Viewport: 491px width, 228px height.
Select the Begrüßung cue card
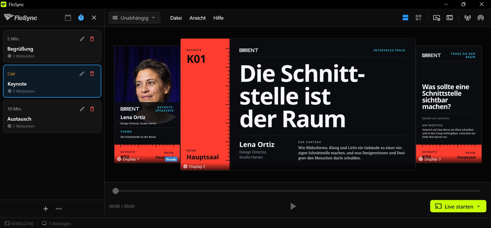pyautogui.click(x=52, y=46)
